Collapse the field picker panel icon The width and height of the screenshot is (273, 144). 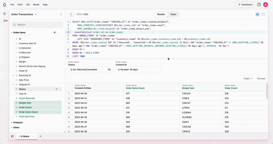point(61,14)
